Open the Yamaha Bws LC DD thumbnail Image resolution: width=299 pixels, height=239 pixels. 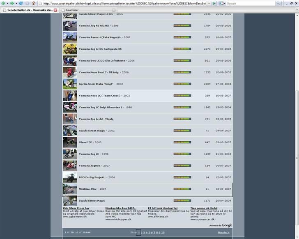click(x=70, y=61)
